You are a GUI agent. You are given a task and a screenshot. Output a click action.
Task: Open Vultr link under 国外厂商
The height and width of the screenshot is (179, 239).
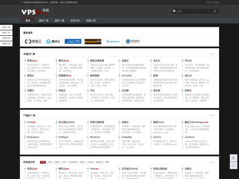pyautogui.click(x=30, y=122)
